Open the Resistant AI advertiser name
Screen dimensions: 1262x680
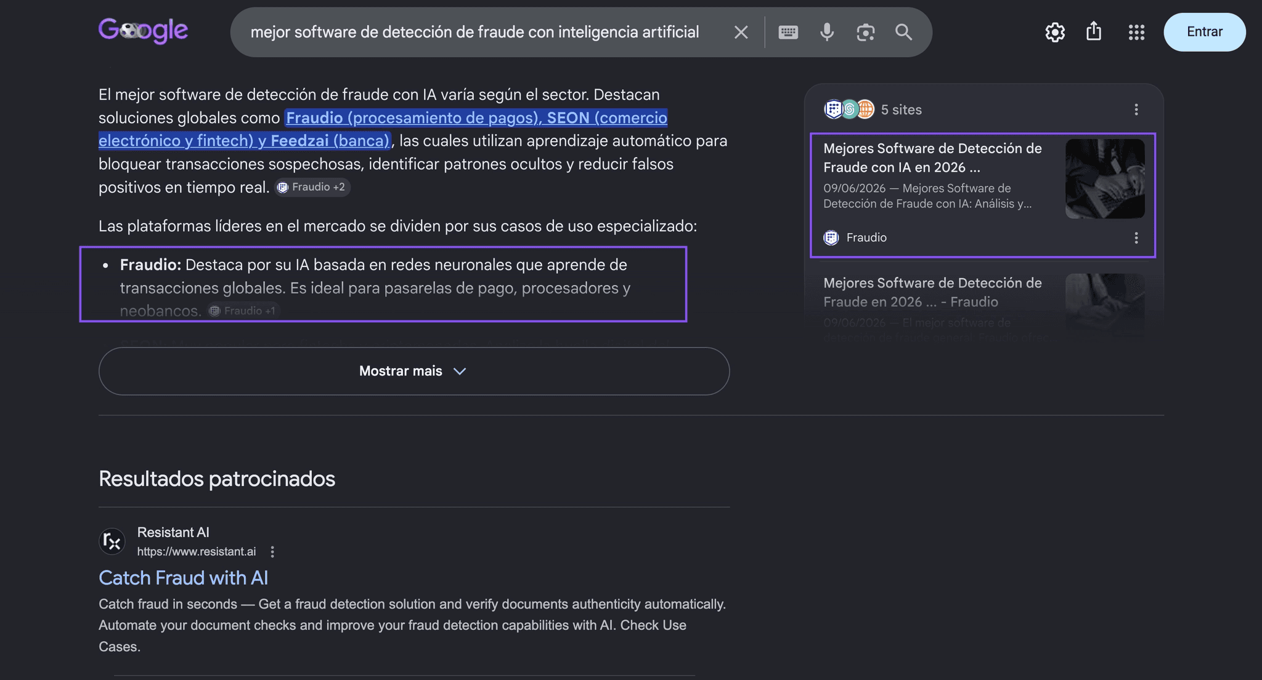tap(173, 532)
